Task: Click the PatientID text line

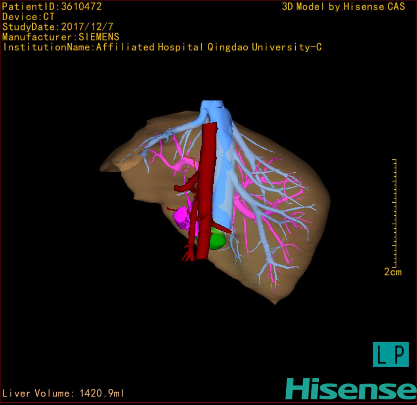Action: (52, 6)
